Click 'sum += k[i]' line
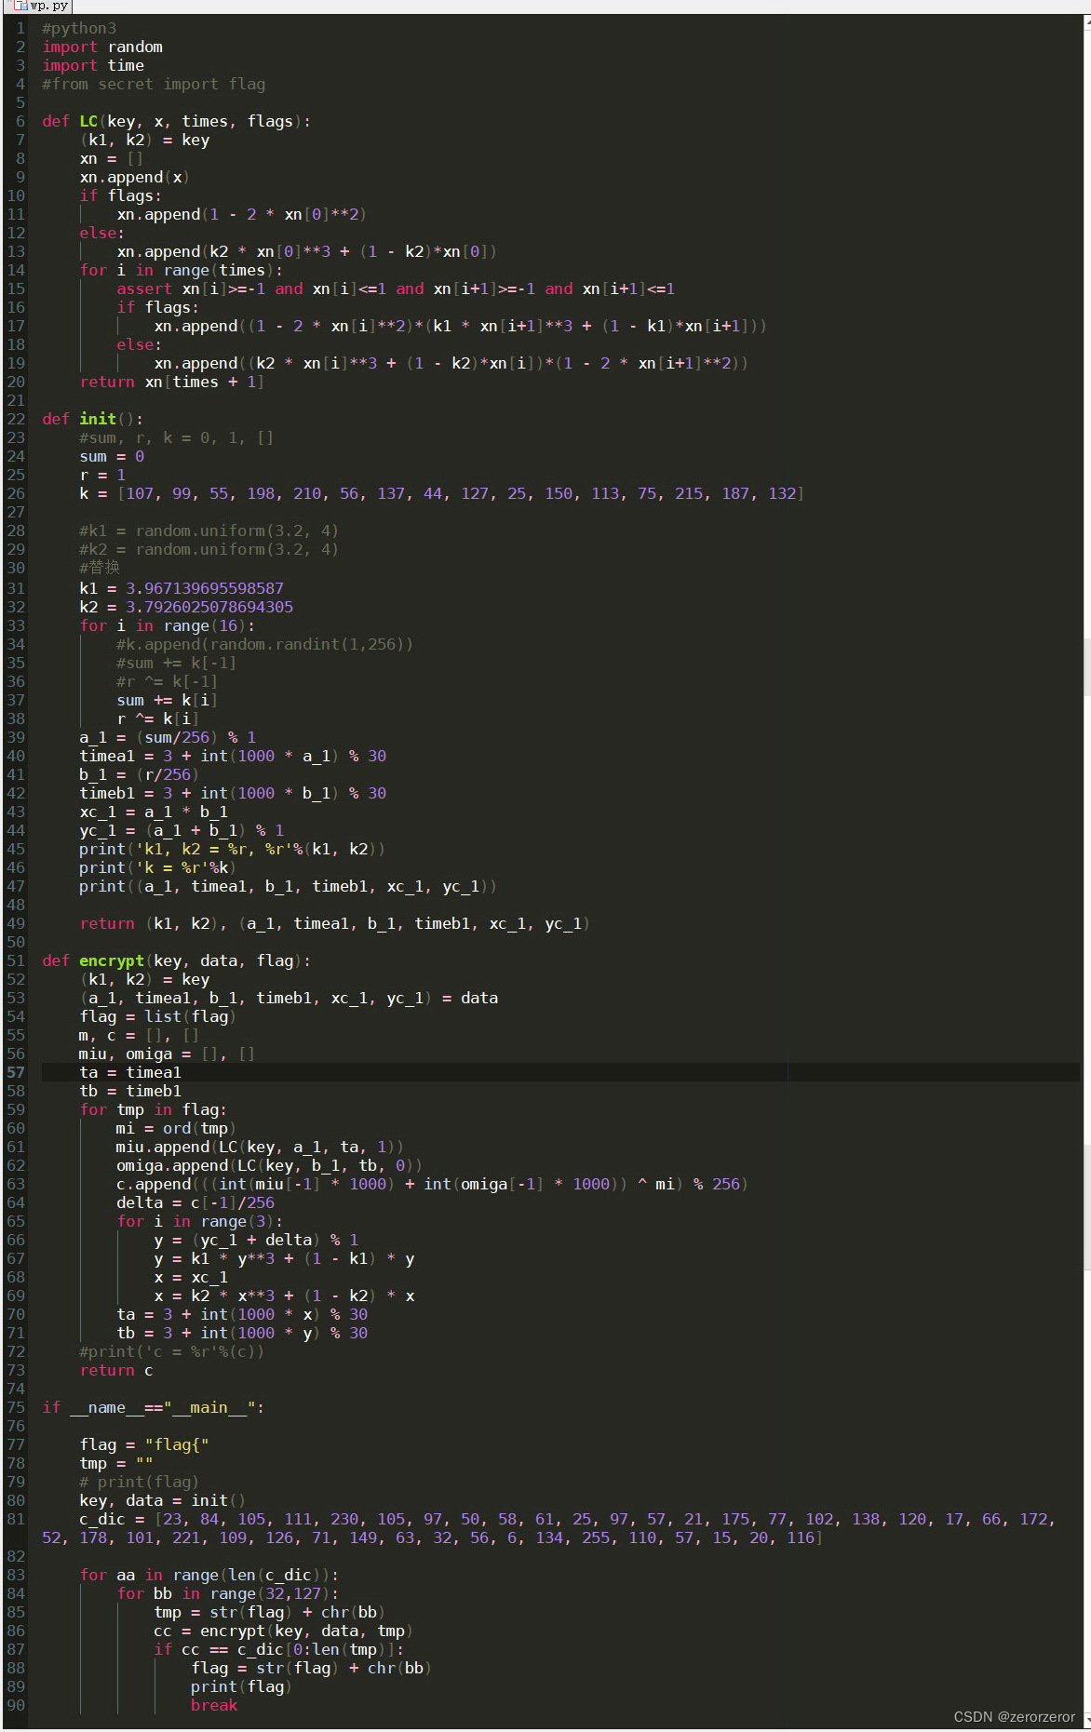Image resolution: width=1091 pixels, height=1732 pixels. point(168,700)
